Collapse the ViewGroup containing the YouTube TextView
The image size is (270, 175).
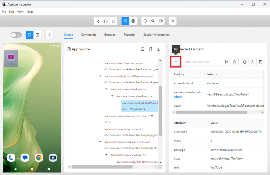112,96
